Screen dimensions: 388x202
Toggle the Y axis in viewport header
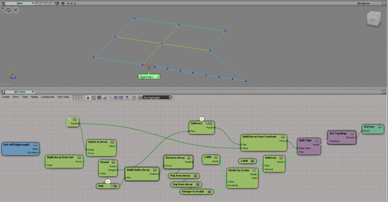click(70, 3)
